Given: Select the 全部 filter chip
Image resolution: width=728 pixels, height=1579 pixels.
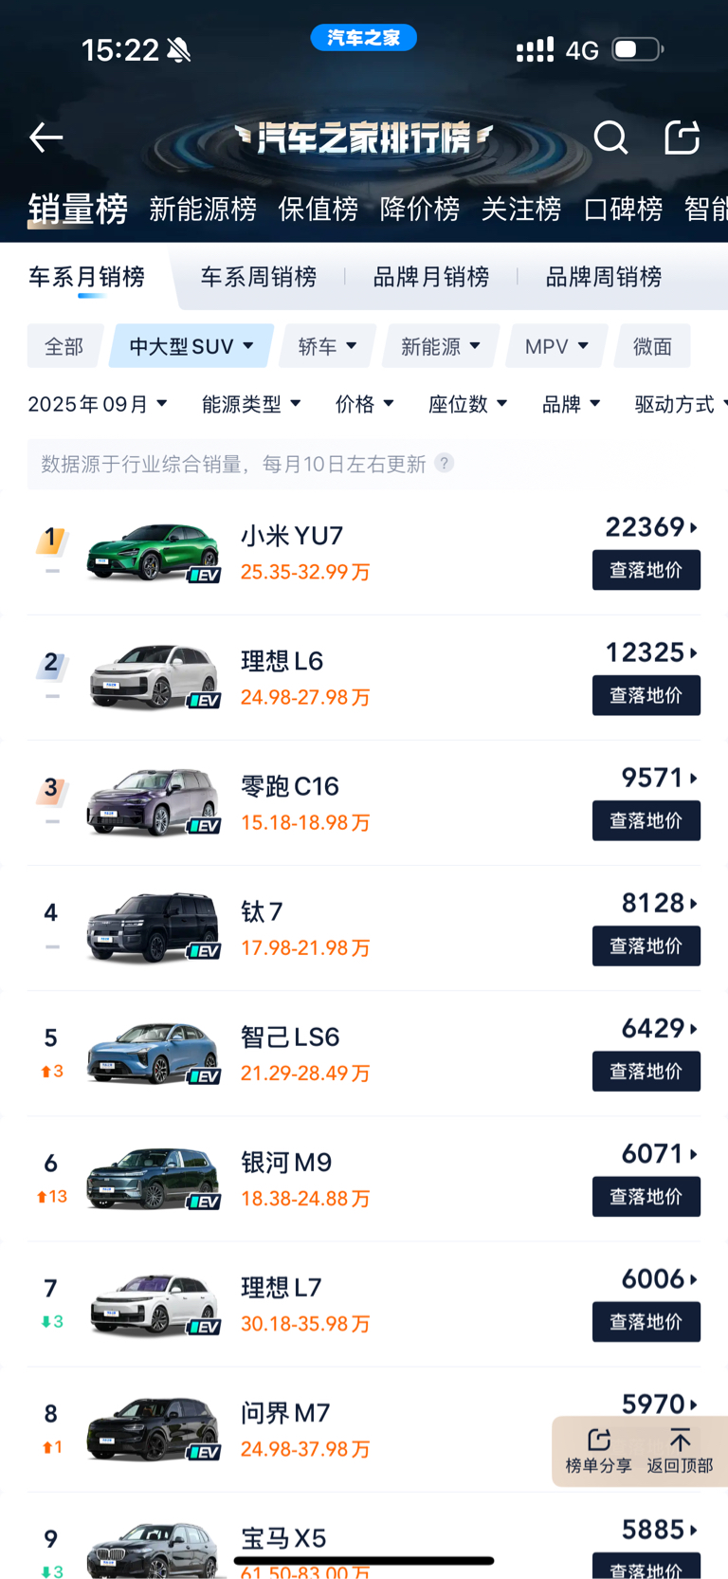Looking at the screenshot, I should (64, 346).
